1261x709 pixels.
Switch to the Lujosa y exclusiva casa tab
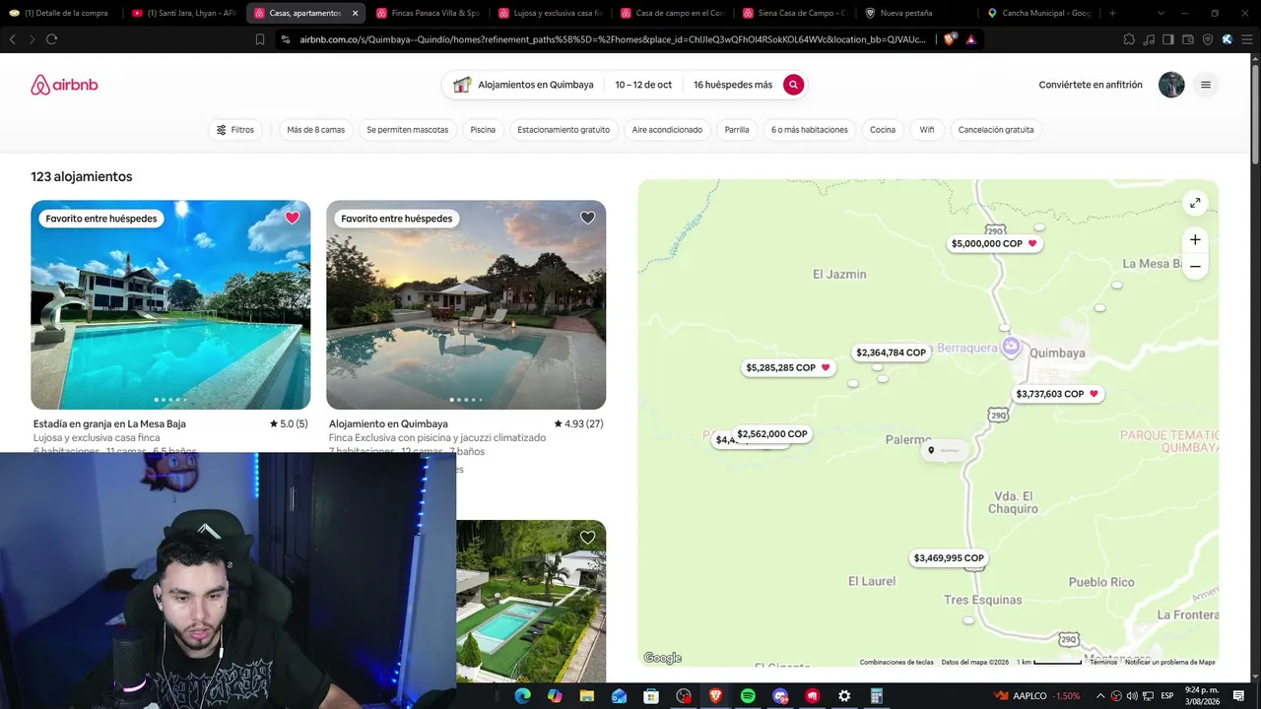[x=550, y=13]
